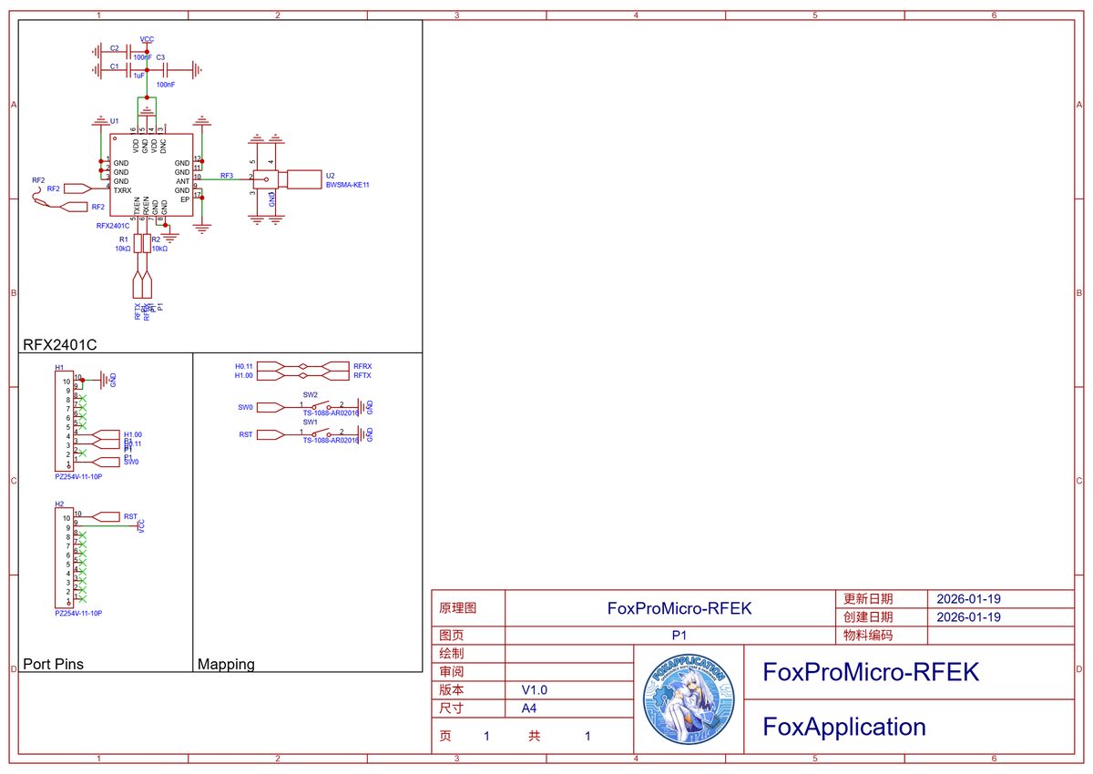
Task: Click the schematic name FoxProMicro-RFEK beside 原理图
Action: point(679,607)
